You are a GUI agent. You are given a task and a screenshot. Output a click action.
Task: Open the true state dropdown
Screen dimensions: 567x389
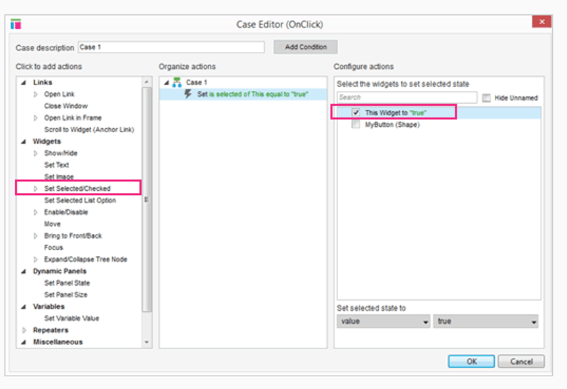pos(486,322)
